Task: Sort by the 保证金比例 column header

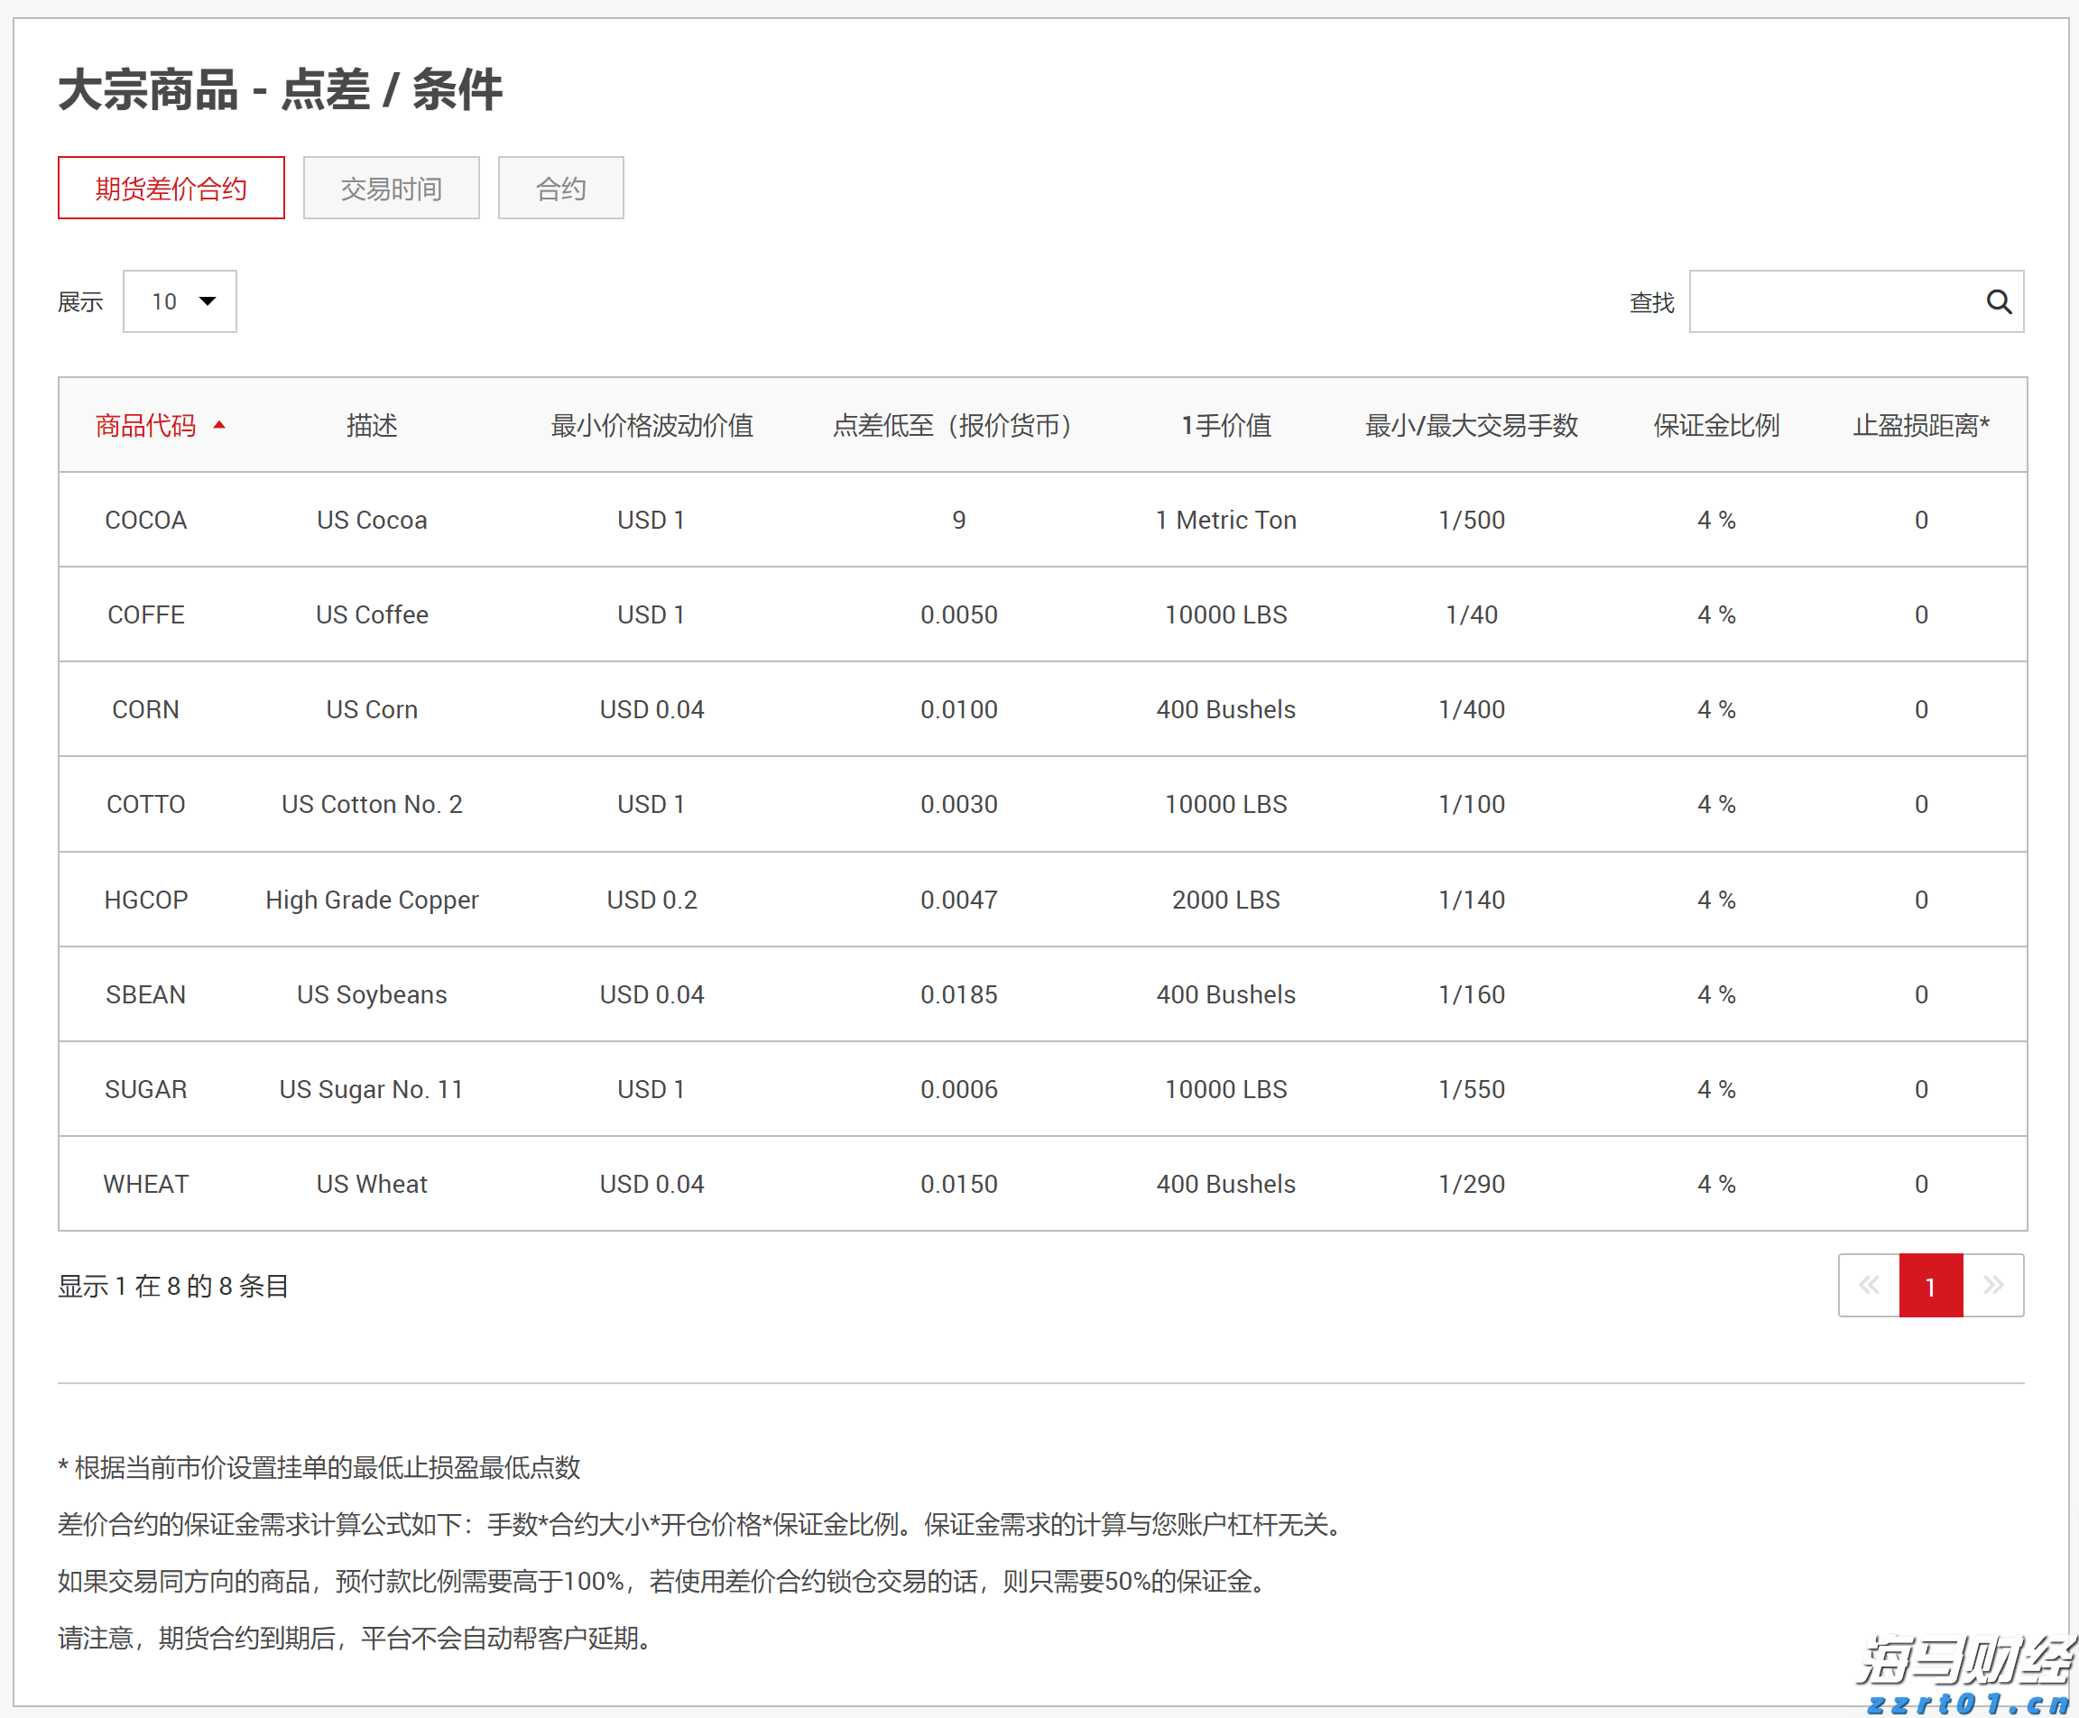Action: [x=1714, y=425]
